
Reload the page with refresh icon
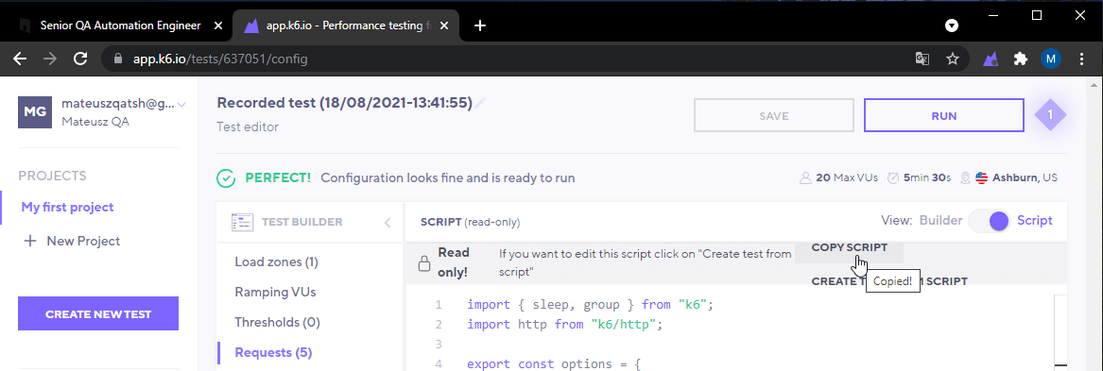coord(81,59)
